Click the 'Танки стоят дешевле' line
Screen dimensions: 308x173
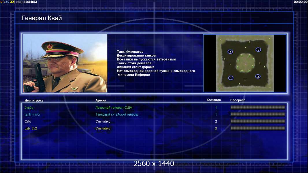coord(134,63)
